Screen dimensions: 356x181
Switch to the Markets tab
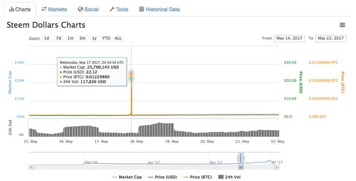tap(54, 9)
